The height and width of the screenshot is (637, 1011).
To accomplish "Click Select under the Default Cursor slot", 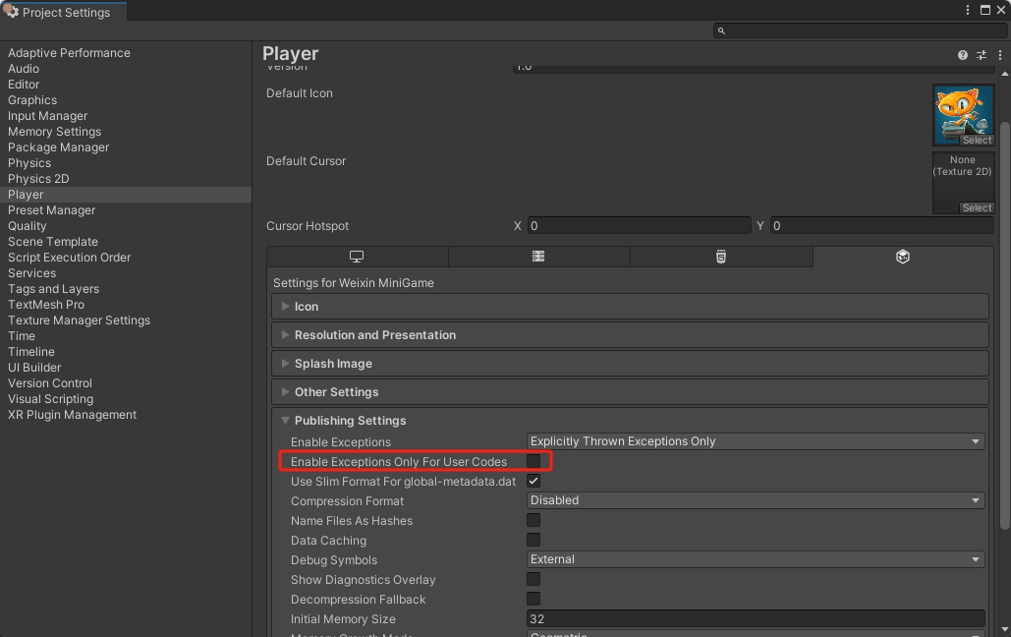I will click(976, 208).
